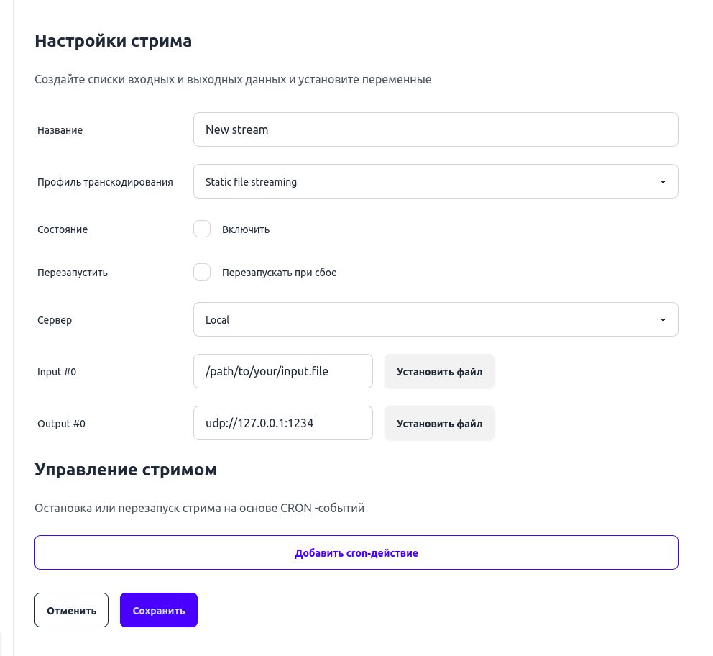Open the server dropdown arrow chevron
Viewport: 713px width, 656px height.
tap(662, 319)
